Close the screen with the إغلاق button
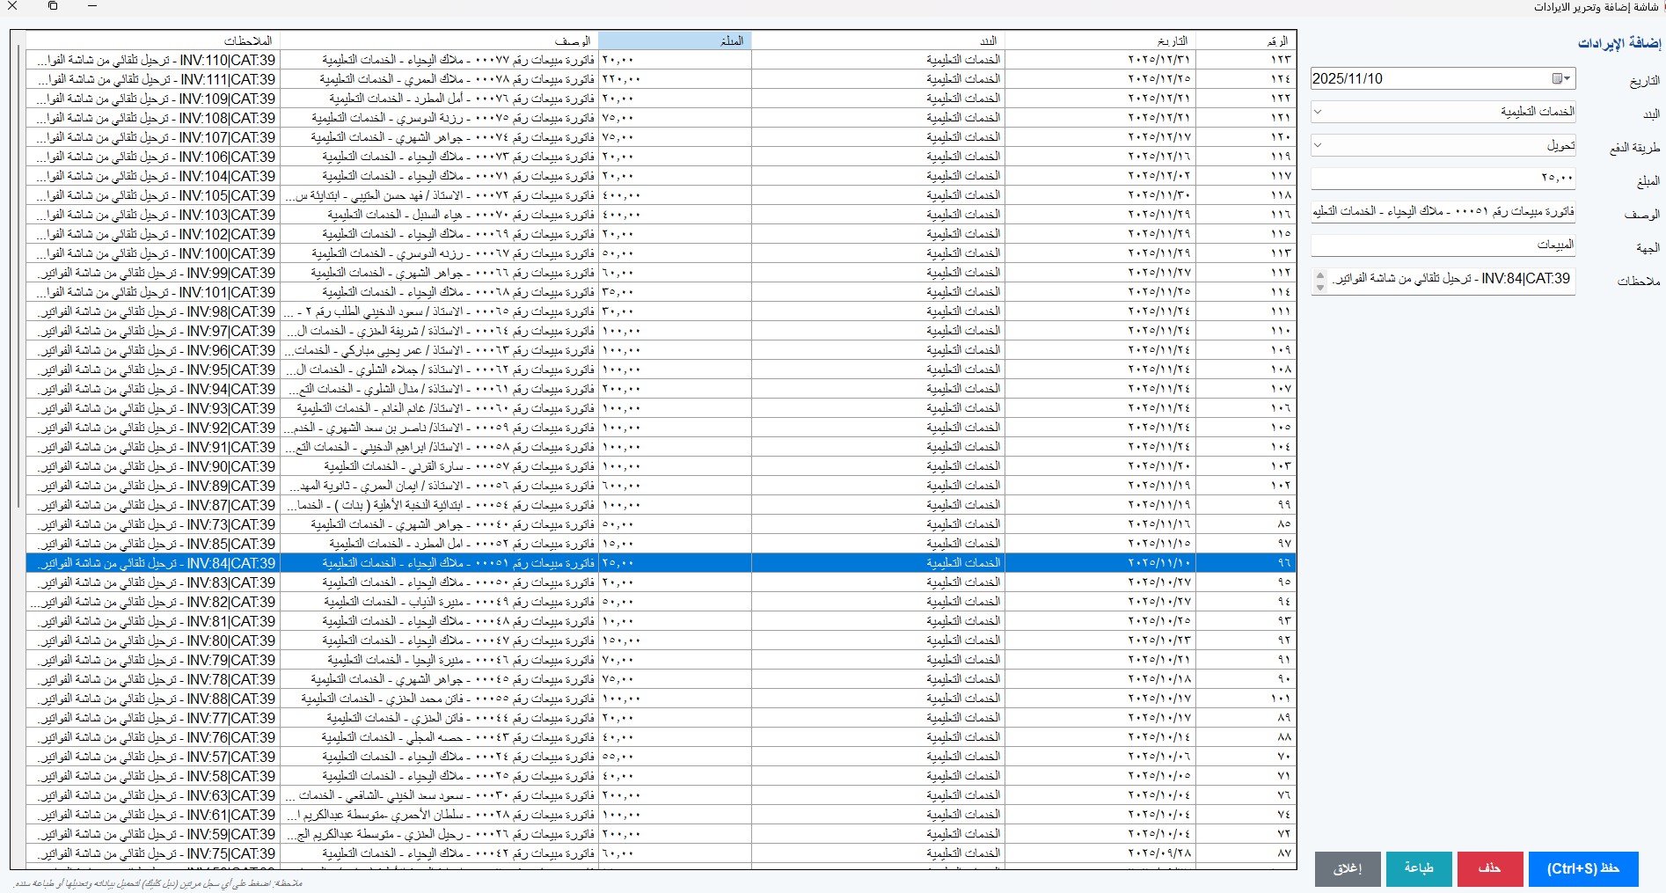This screenshot has width=1666, height=893. point(1347,868)
